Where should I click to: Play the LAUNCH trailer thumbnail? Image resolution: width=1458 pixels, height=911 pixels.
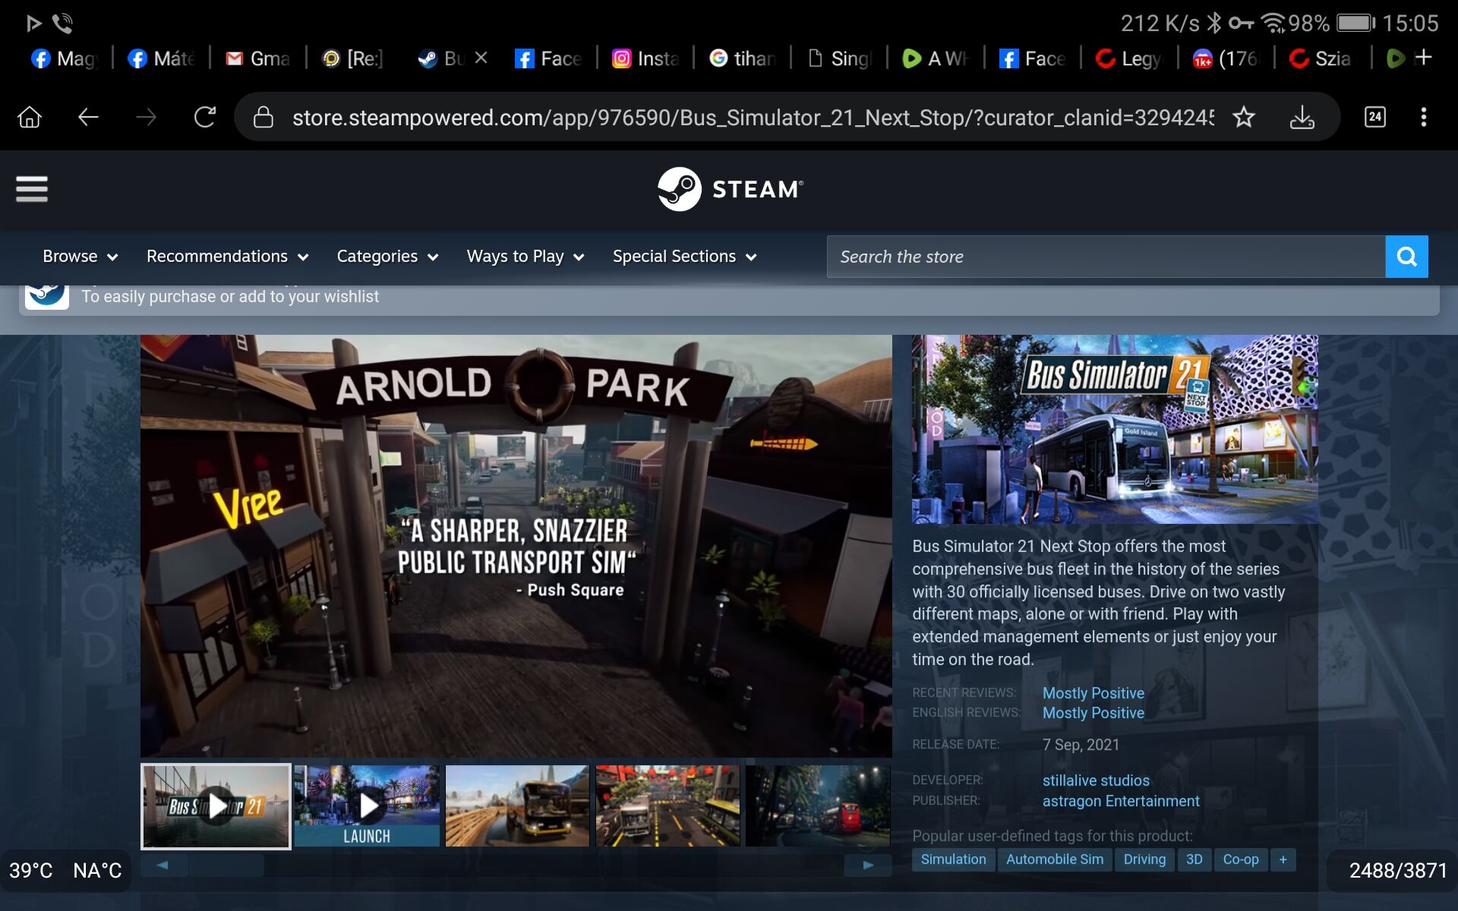(367, 806)
